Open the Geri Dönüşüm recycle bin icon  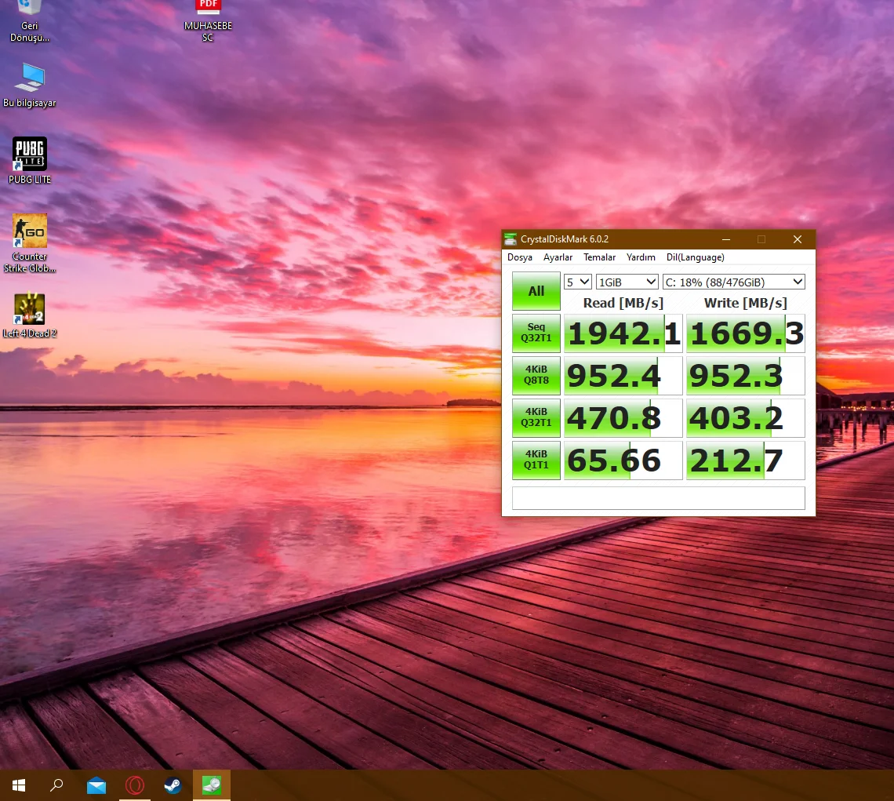point(30,22)
